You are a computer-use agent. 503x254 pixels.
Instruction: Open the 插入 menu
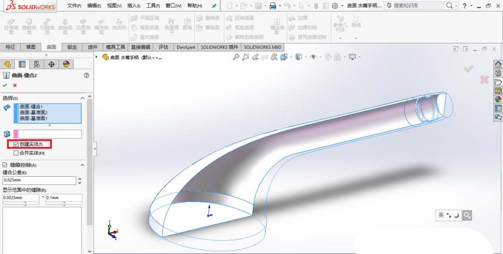click(134, 6)
